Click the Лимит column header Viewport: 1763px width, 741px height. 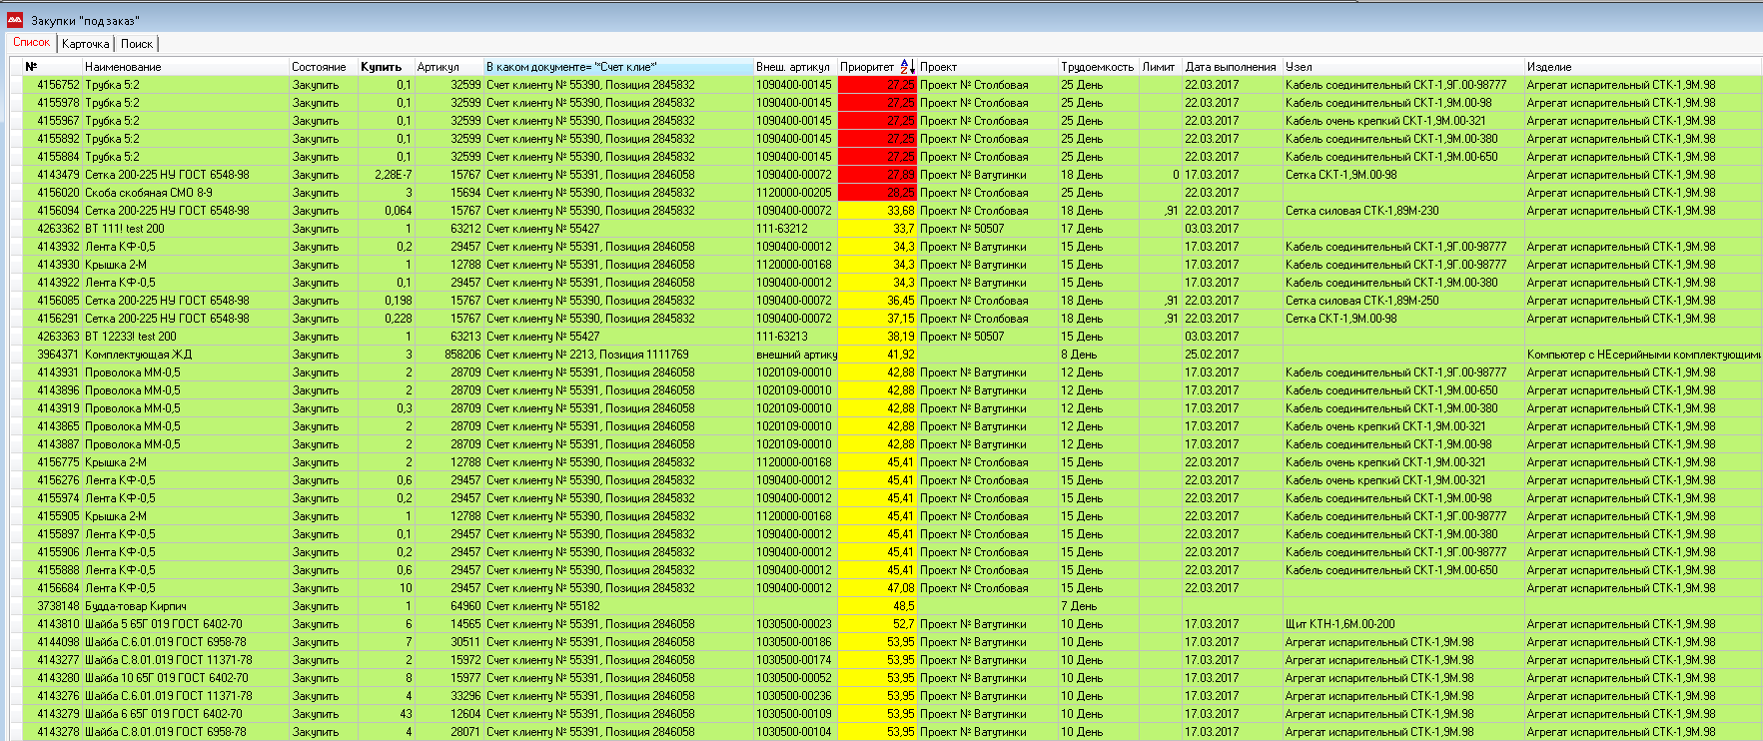pos(1159,67)
